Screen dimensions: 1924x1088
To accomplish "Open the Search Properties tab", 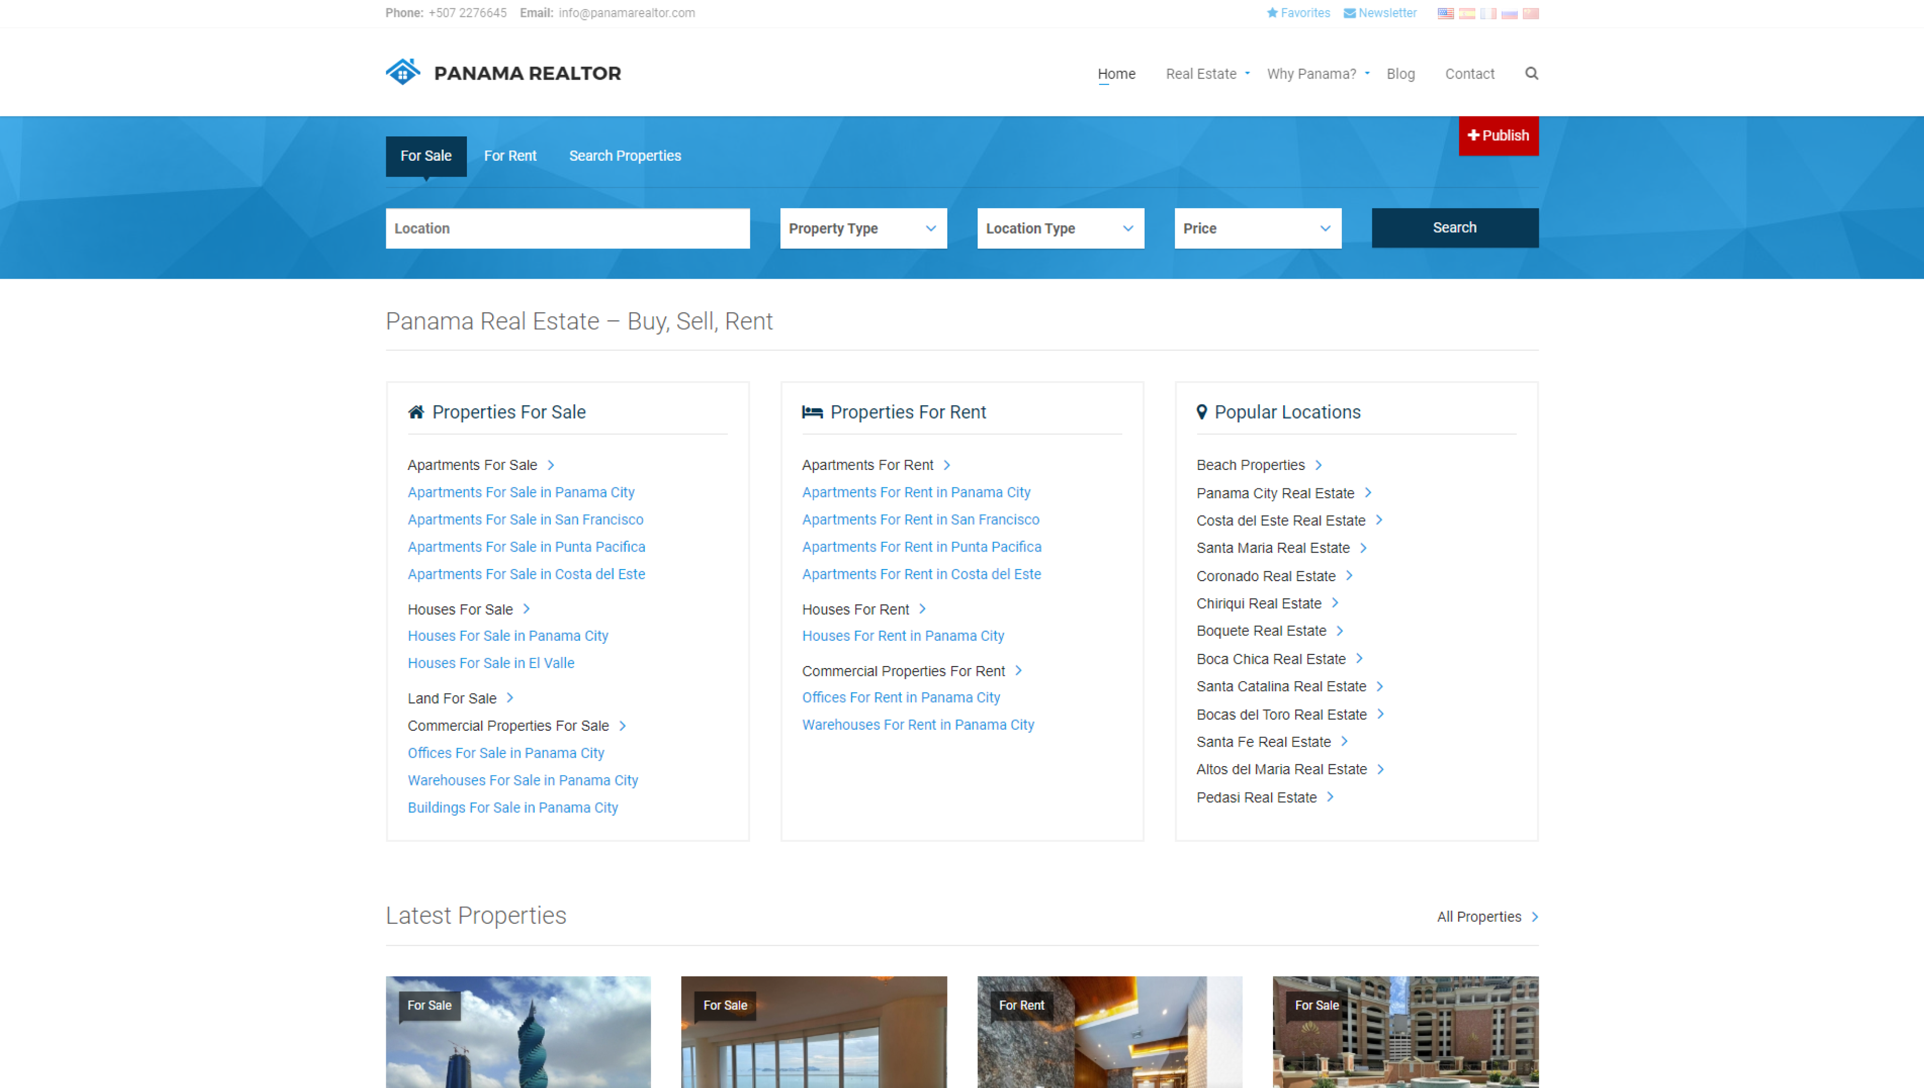I will [x=624, y=155].
